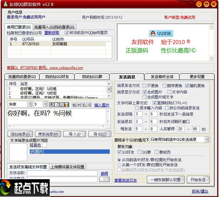Screen dimensions: 219x197
Task: Click the 插入图片 link
Action: 102,105
